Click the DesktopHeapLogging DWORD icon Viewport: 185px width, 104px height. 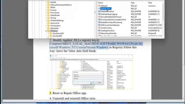[99, 14]
